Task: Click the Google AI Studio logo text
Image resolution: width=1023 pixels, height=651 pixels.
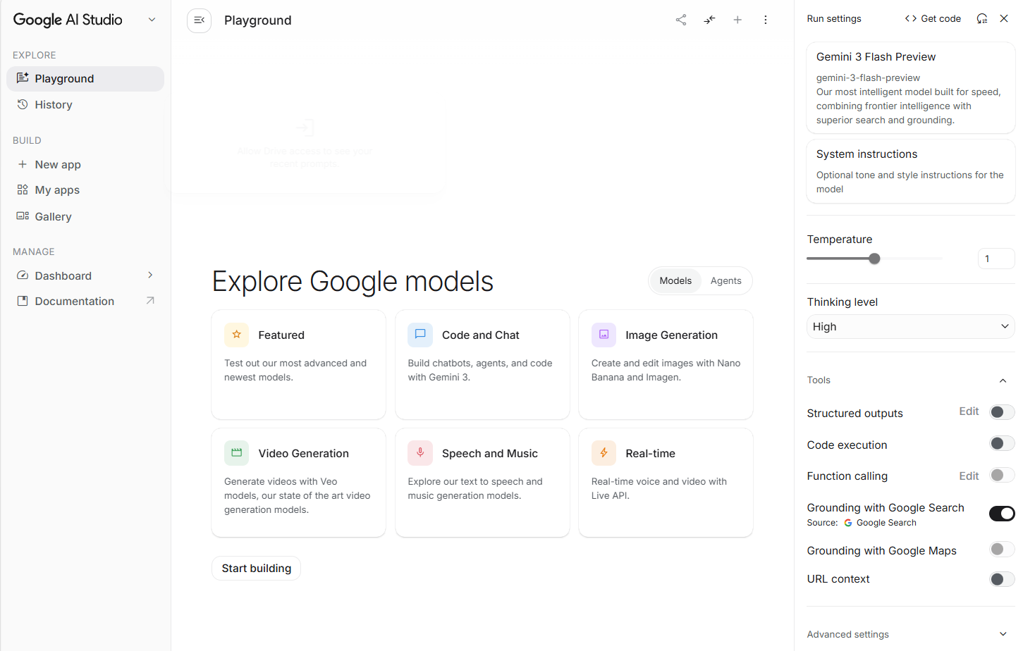Action: pyautogui.click(x=68, y=20)
